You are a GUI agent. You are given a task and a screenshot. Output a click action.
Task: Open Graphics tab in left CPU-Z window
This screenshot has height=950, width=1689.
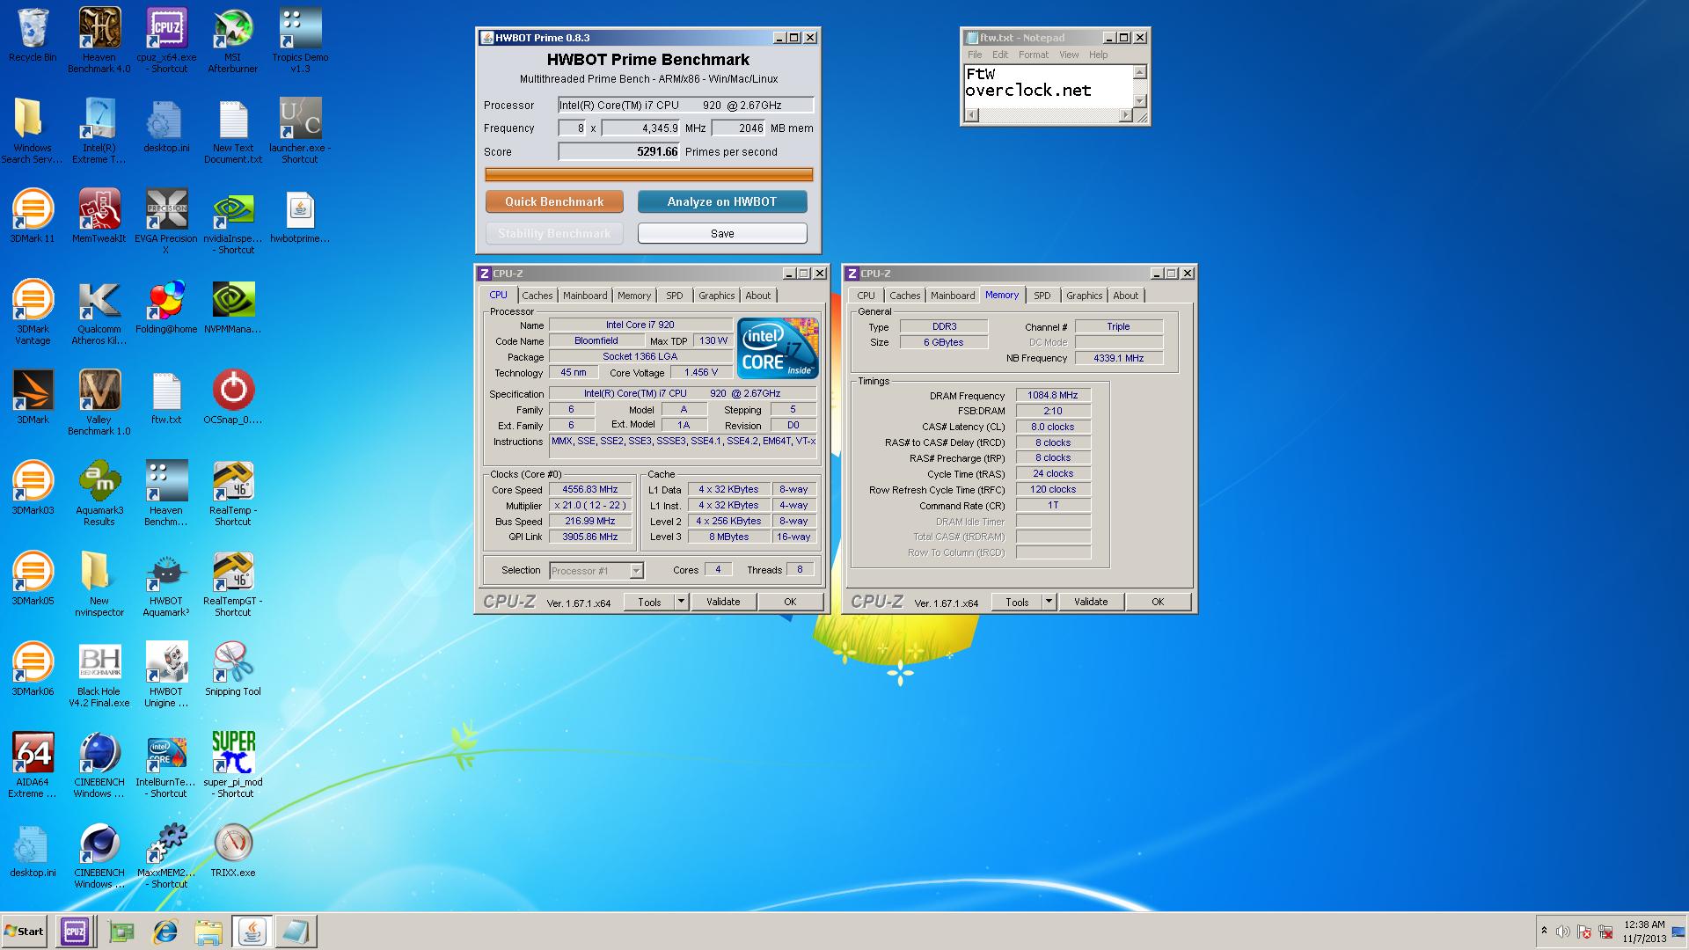pyautogui.click(x=716, y=296)
